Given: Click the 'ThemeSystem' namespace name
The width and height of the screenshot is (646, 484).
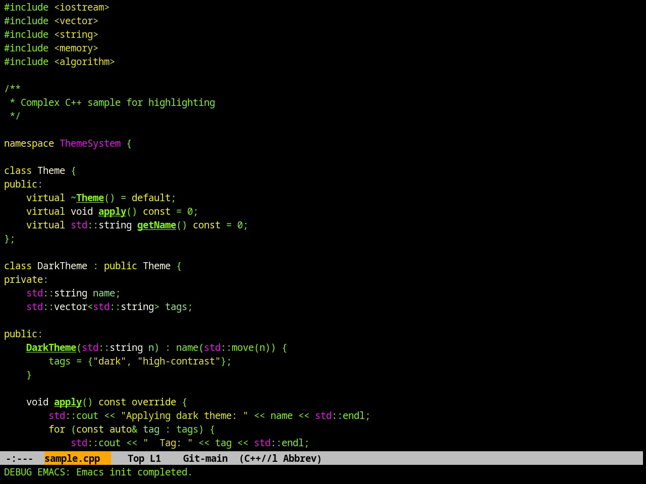Looking at the screenshot, I should tap(90, 143).
